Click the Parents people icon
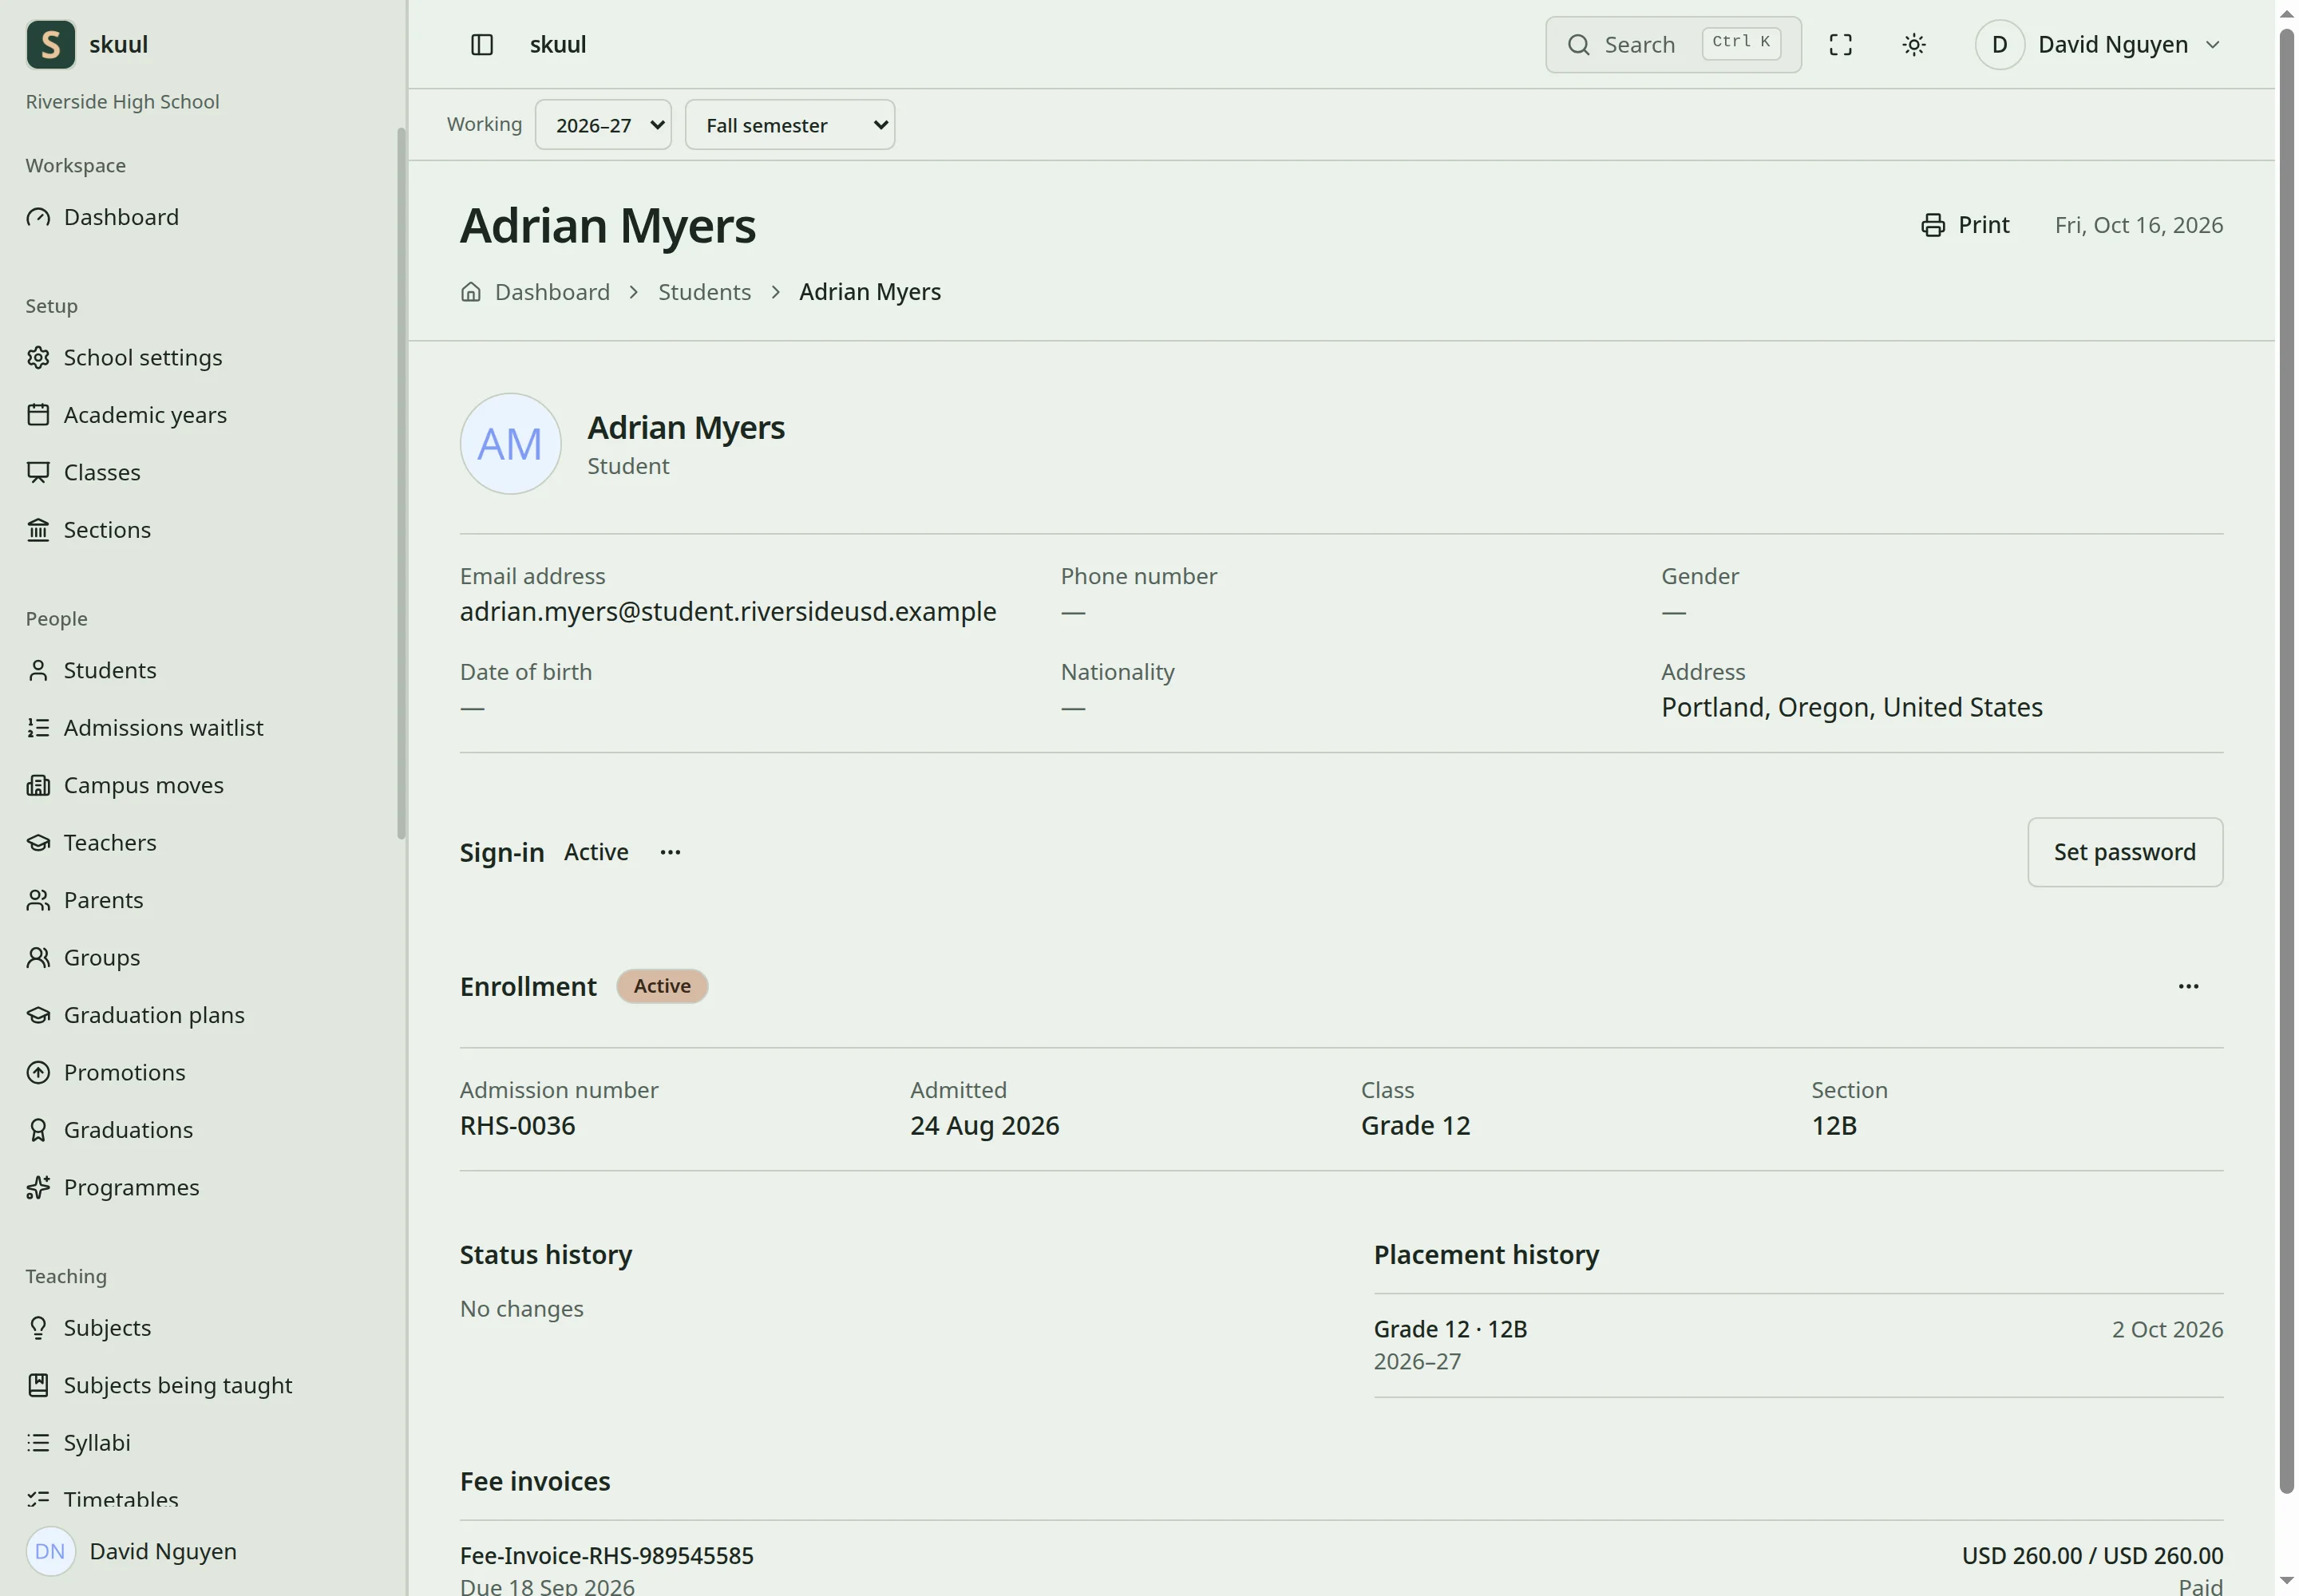The height and width of the screenshot is (1596, 2299). (x=38, y=900)
